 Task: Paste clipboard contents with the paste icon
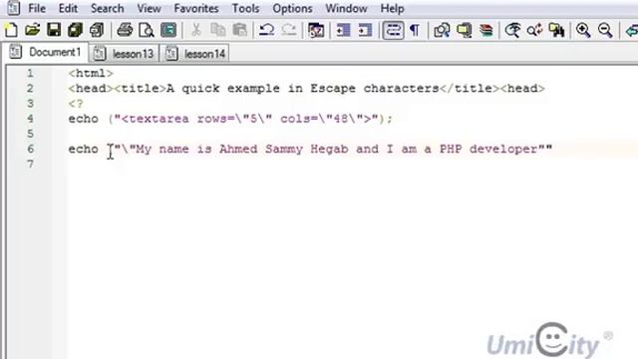[x=240, y=30]
